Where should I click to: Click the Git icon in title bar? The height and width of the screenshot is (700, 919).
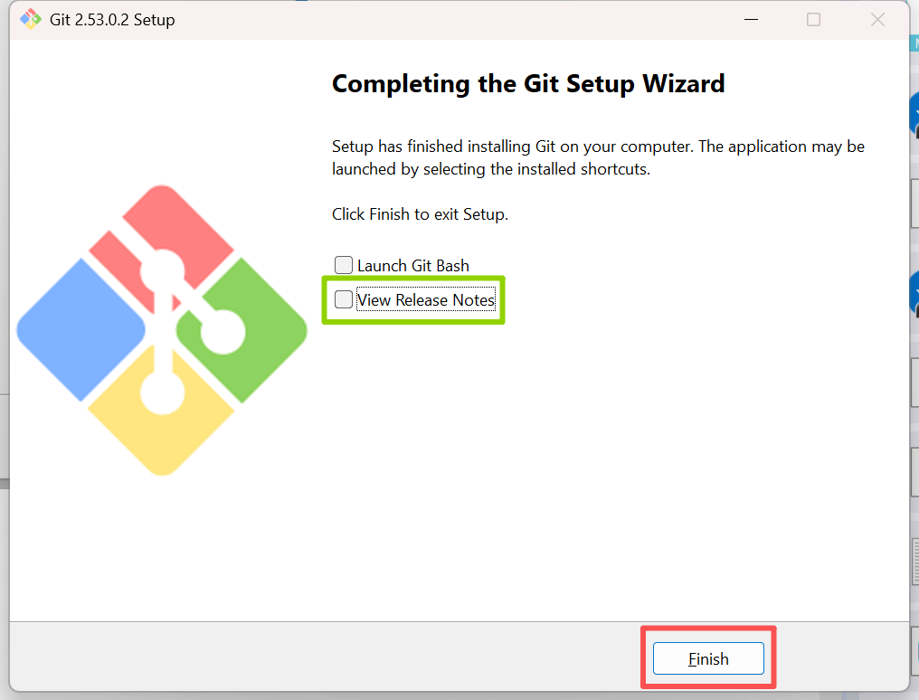pos(31,19)
